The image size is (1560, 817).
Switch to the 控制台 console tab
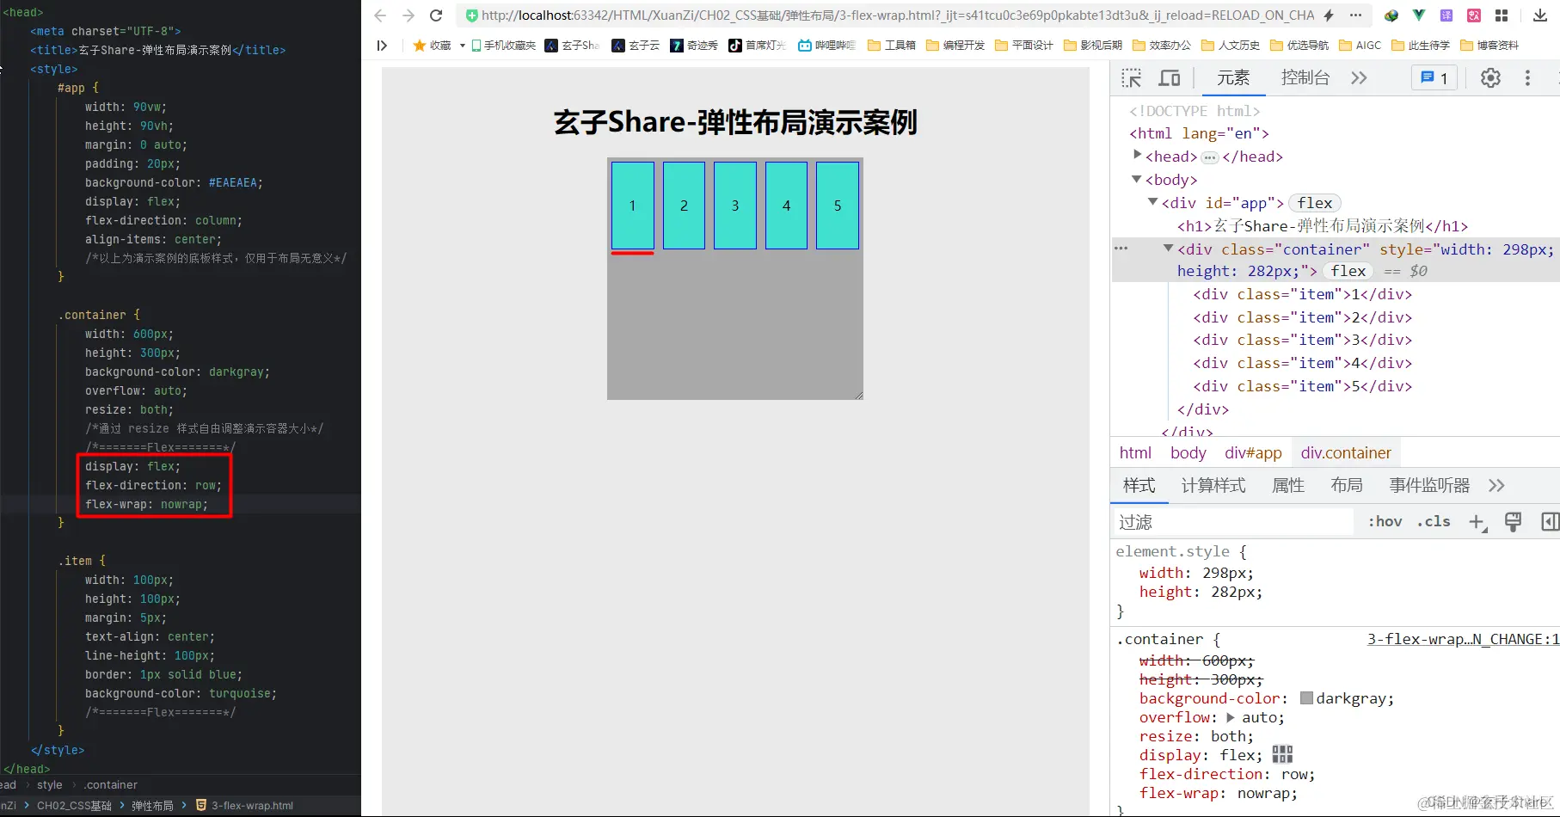pos(1305,77)
